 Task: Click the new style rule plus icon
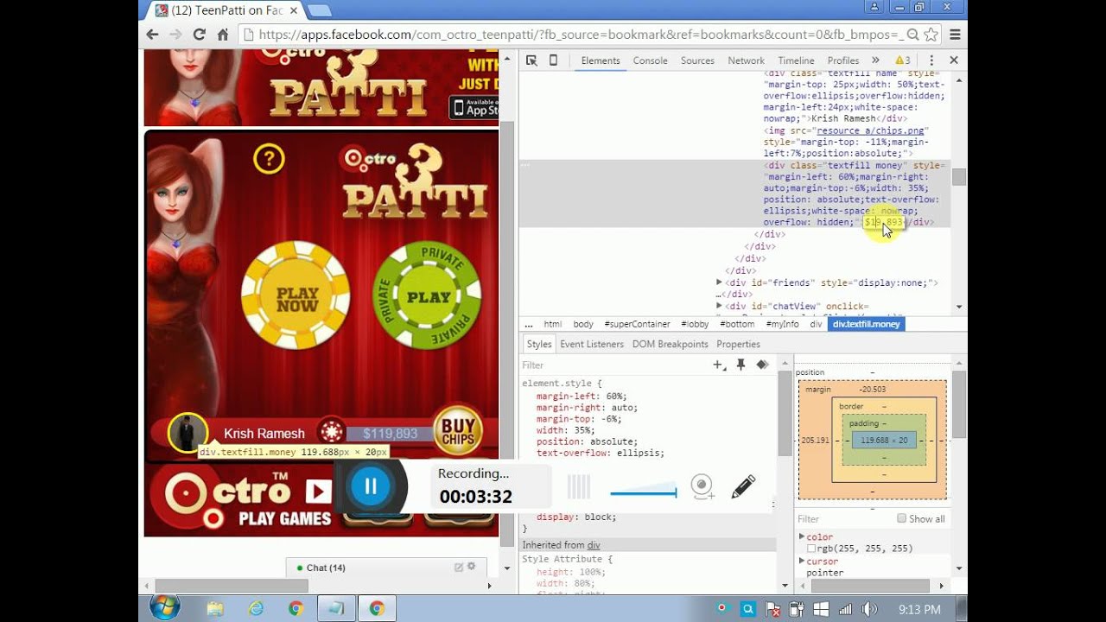pyautogui.click(x=719, y=365)
